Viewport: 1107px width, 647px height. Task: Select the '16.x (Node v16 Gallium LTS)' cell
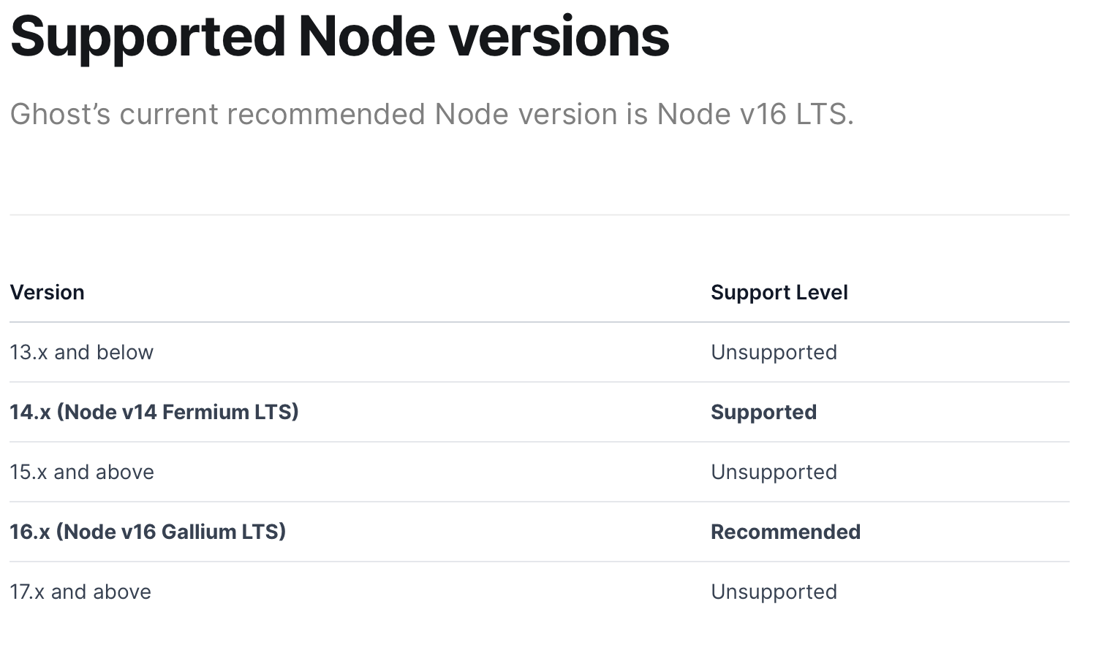pos(148,532)
